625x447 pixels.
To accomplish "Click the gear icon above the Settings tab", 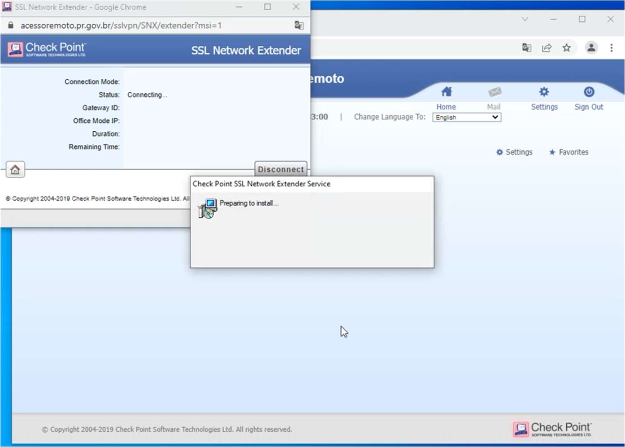I will coord(544,92).
